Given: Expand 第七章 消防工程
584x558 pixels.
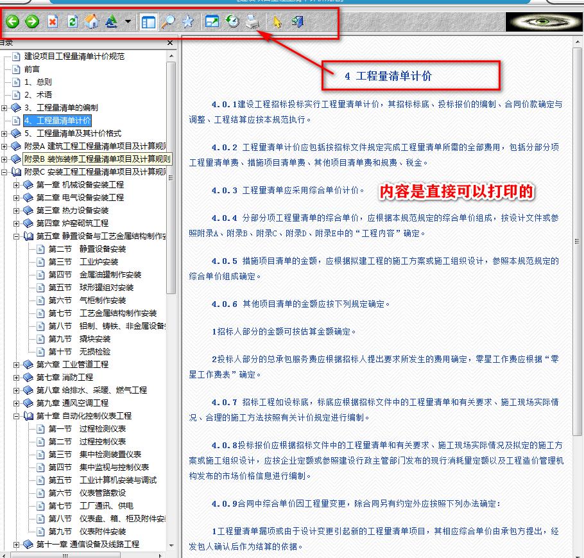Looking at the screenshot, I should pyautogui.click(x=16, y=378).
